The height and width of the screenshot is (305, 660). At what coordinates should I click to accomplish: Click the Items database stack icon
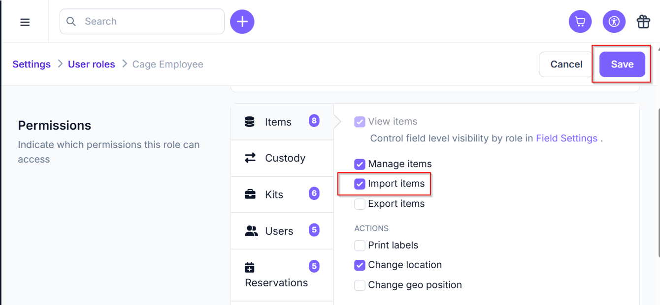[x=250, y=122]
